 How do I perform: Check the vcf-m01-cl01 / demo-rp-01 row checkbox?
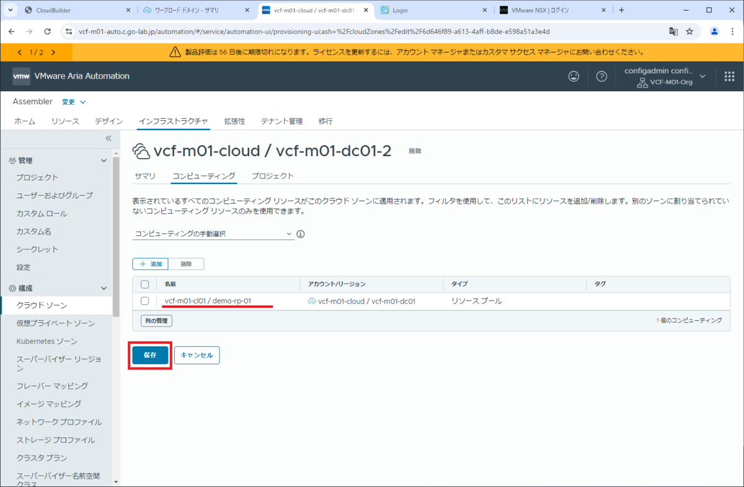pos(145,301)
